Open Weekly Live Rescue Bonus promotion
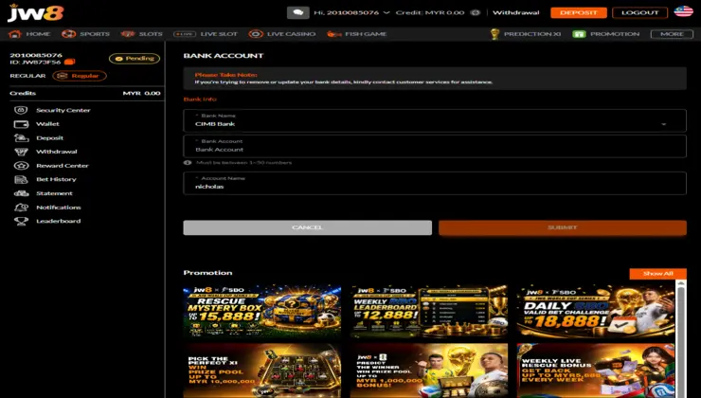This screenshot has width=701, height=398. coord(596,371)
